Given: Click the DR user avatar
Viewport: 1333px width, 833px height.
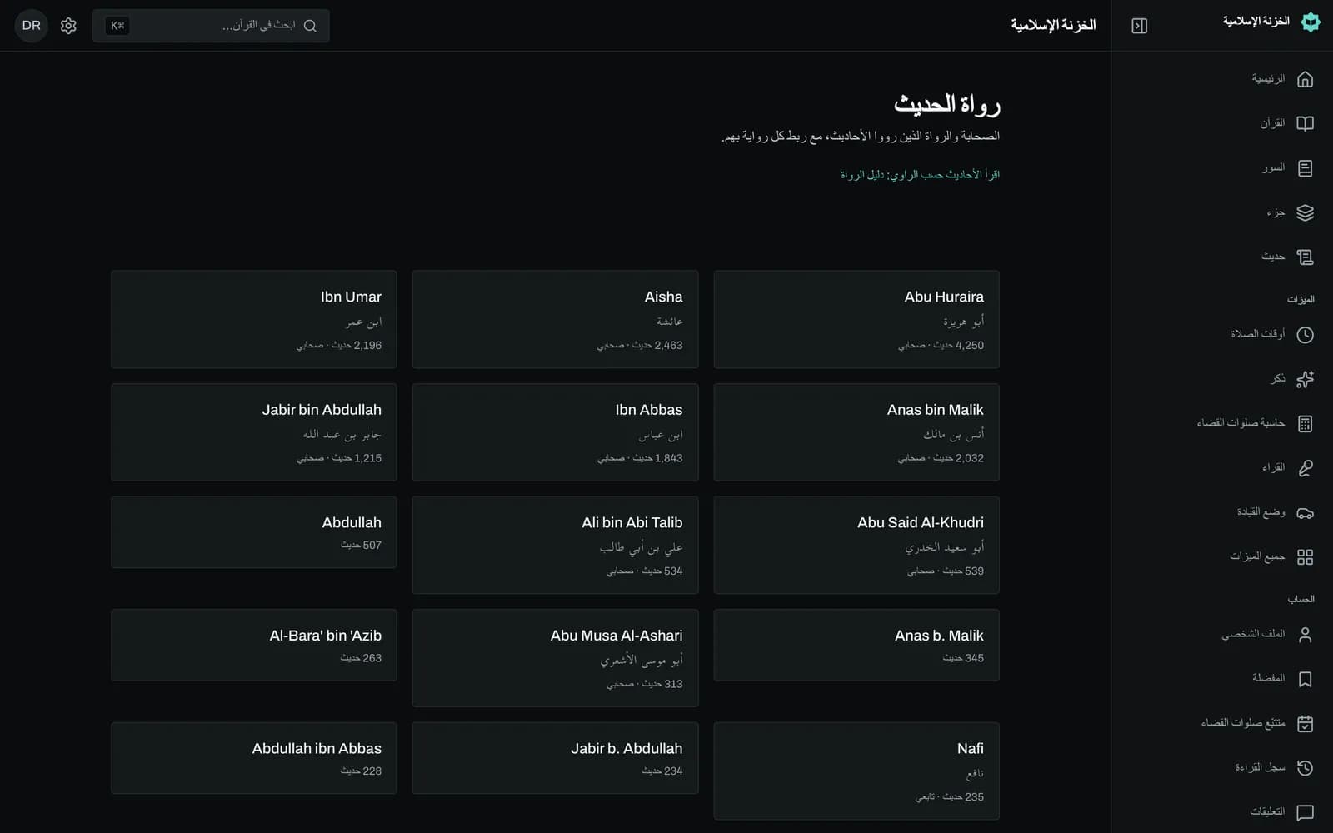Looking at the screenshot, I should 31,26.
